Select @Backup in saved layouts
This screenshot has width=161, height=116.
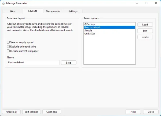[109, 24]
